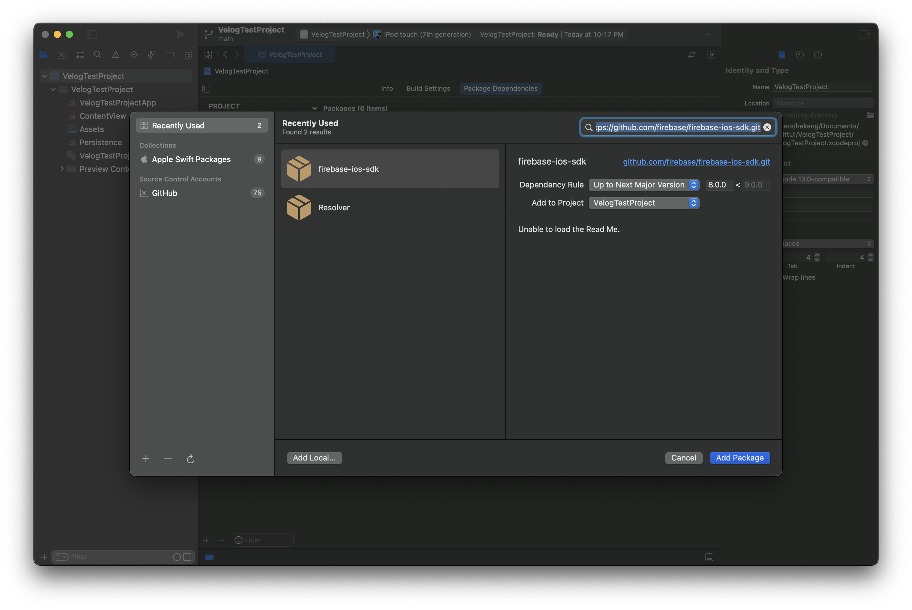Switch to the Build Settings tab

tap(428, 88)
